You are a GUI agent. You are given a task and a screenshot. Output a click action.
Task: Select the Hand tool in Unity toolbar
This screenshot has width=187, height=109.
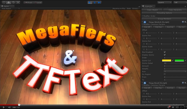(4, 2)
